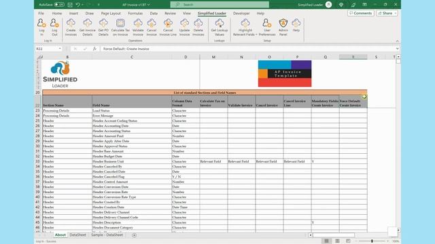
Task: Switch to the Data ribbon tab
Action: (x=154, y=14)
